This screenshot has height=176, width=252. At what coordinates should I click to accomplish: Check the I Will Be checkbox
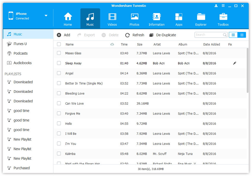tap(59, 133)
